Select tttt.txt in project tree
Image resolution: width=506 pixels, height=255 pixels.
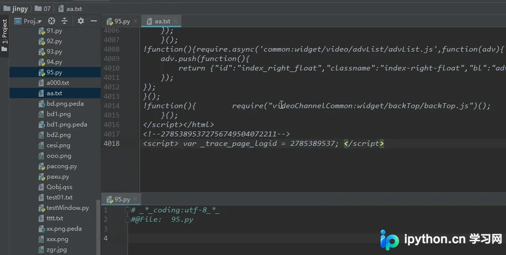coord(55,218)
